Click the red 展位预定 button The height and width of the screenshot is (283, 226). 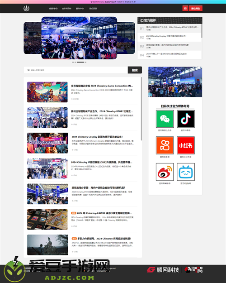pos(196,8)
